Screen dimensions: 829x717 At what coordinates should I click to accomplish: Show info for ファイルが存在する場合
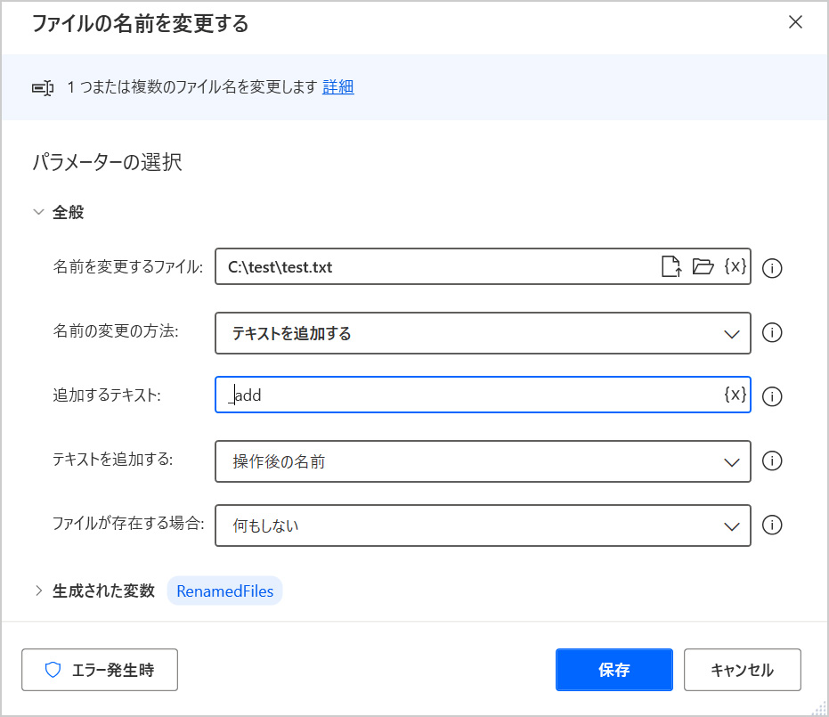pyautogui.click(x=773, y=526)
